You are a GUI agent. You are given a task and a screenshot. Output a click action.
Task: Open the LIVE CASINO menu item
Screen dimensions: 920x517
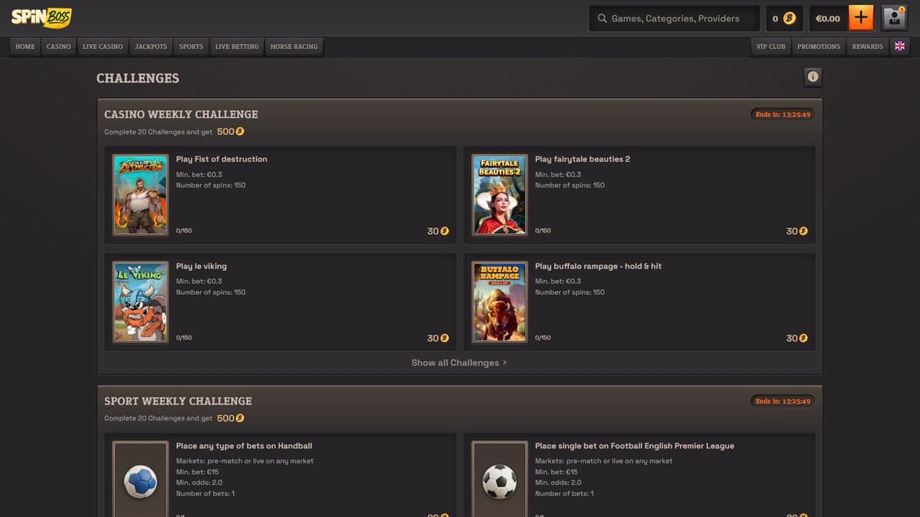[x=103, y=47]
